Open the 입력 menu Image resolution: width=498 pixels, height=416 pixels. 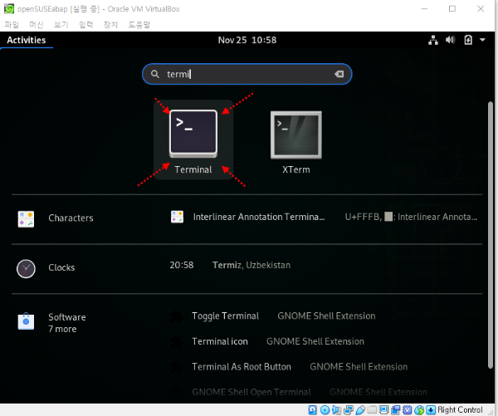85,24
